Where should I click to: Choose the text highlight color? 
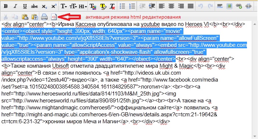pos(103,6)
